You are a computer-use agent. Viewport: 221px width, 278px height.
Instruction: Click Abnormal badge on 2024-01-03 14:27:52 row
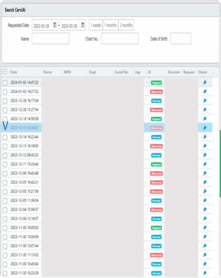(156, 92)
